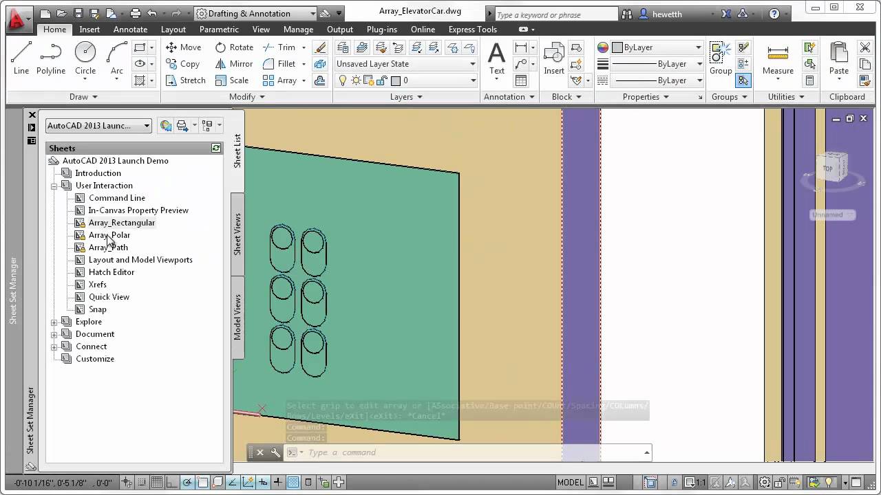This screenshot has width=881, height=495.
Task: Collapse the User Interaction tree node
Action: point(54,186)
